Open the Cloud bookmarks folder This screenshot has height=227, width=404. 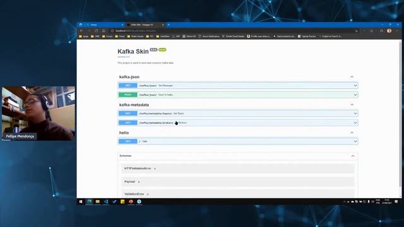[120, 37]
